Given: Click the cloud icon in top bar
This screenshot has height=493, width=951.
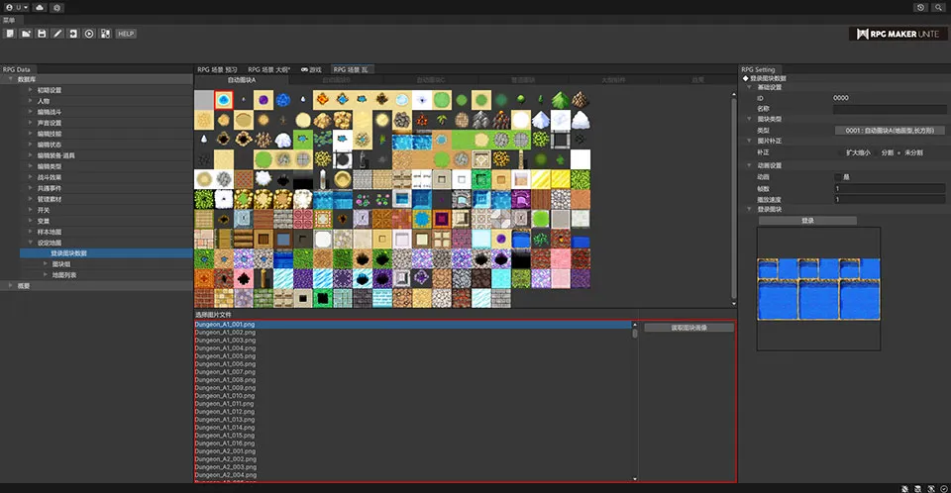Looking at the screenshot, I should pyautogui.click(x=39, y=7).
